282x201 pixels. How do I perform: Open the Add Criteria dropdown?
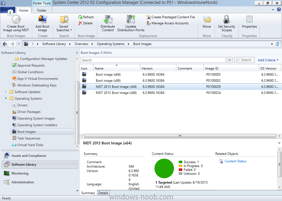(268, 60)
